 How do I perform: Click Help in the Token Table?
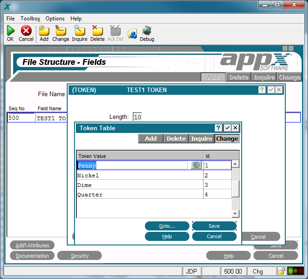[167, 236]
